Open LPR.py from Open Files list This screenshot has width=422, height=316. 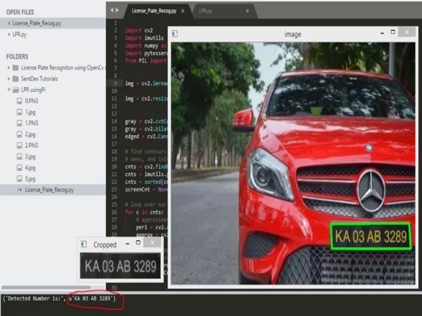pyautogui.click(x=20, y=34)
